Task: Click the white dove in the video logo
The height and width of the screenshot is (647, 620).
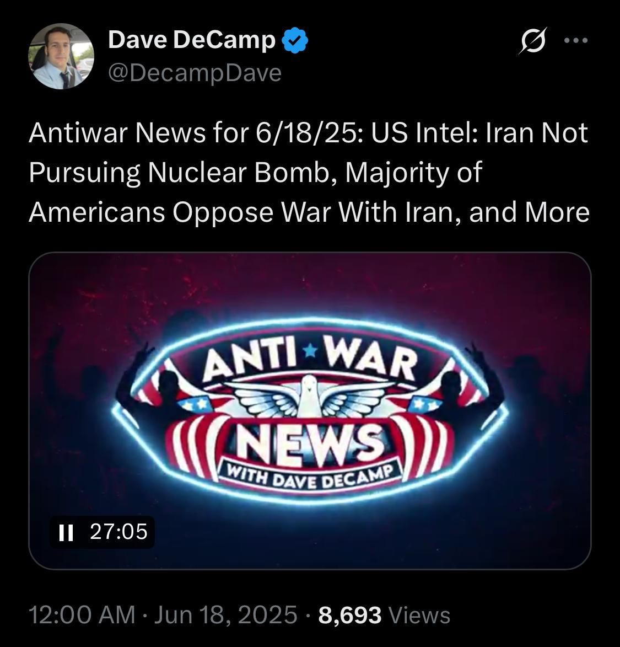Action: click(309, 398)
